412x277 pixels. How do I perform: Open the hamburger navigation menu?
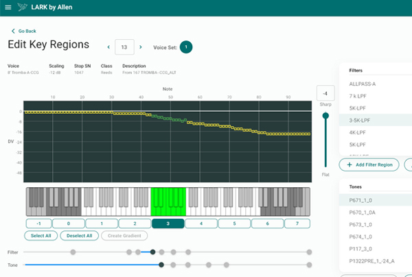(x=8, y=8)
